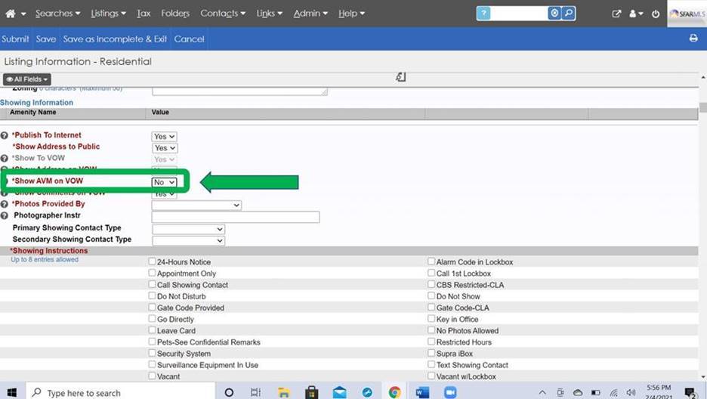Click the Photographer Instr text field
The height and width of the screenshot is (399, 707).
click(235, 217)
